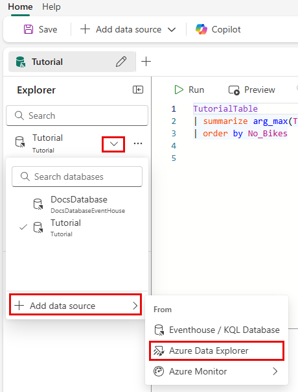
Task: Click TutorialTable on query line 1
Action: pyautogui.click(x=225, y=109)
